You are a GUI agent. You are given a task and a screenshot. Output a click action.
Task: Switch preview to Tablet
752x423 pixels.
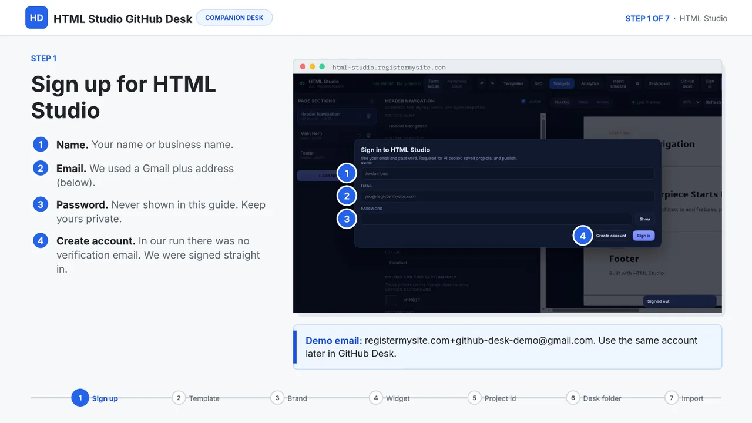click(583, 102)
